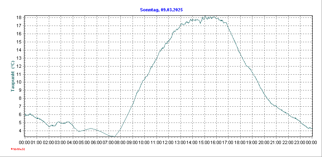This screenshot has height=157, width=322.
Task: Click the 05:00 time axis label
Action: [x=84, y=142]
